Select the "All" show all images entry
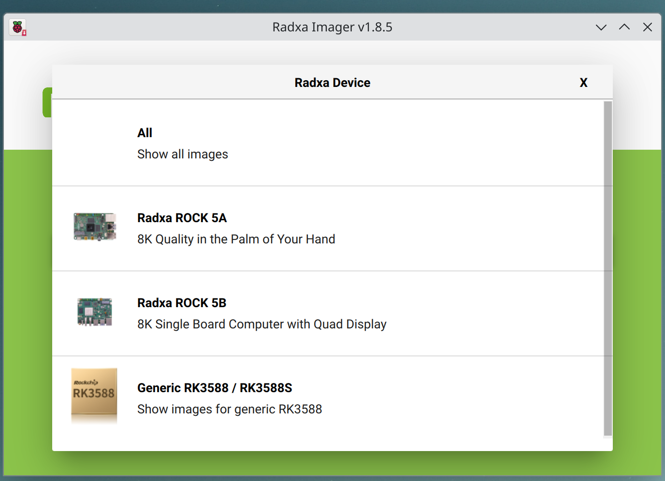Viewport: 665px width, 481px height. pos(328,143)
